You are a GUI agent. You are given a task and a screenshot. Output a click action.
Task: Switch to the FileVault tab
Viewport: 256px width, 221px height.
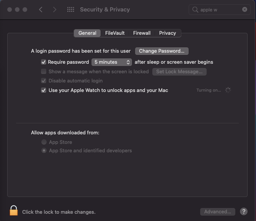pyautogui.click(x=115, y=33)
